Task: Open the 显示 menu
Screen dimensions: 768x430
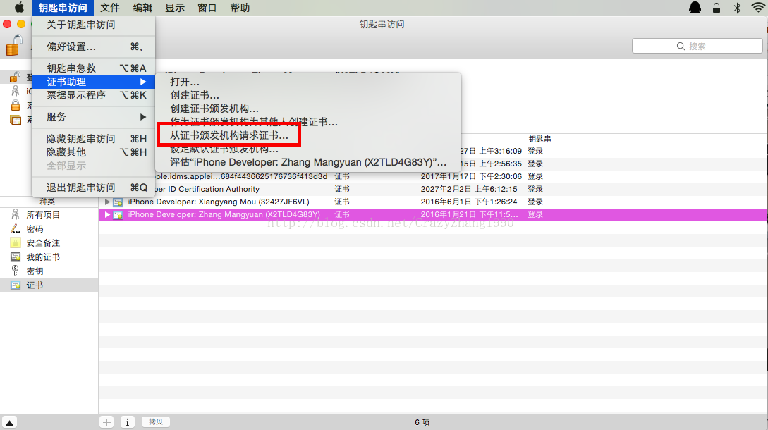Action: pyautogui.click(x=175, y=8)
